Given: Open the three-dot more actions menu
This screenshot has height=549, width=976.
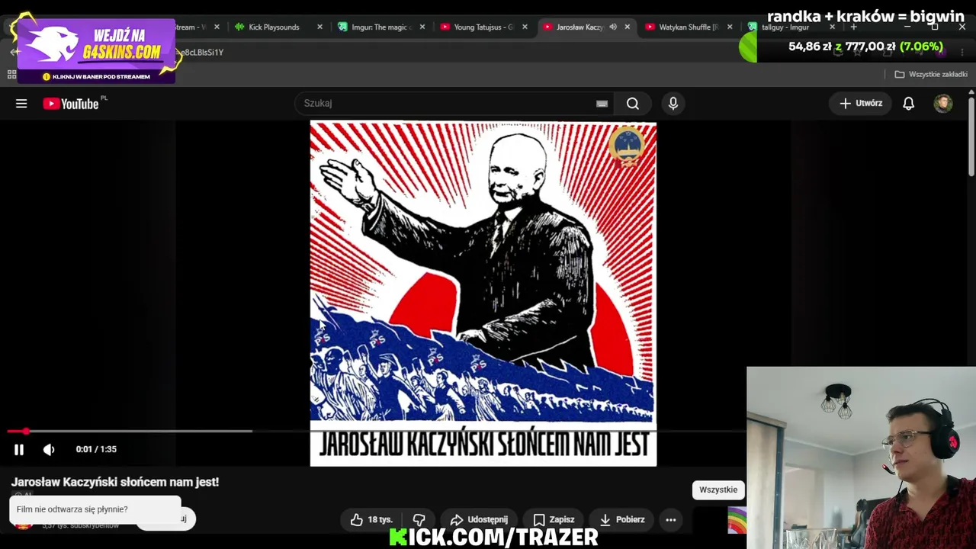Looking at the screenshot, I should (x=671, y=520).
